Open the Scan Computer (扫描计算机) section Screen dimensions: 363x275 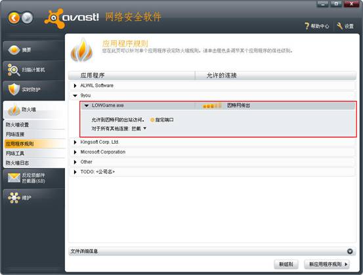[33, 70]
